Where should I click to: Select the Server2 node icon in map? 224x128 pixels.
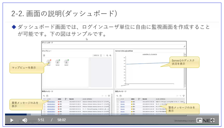(57, 62)
